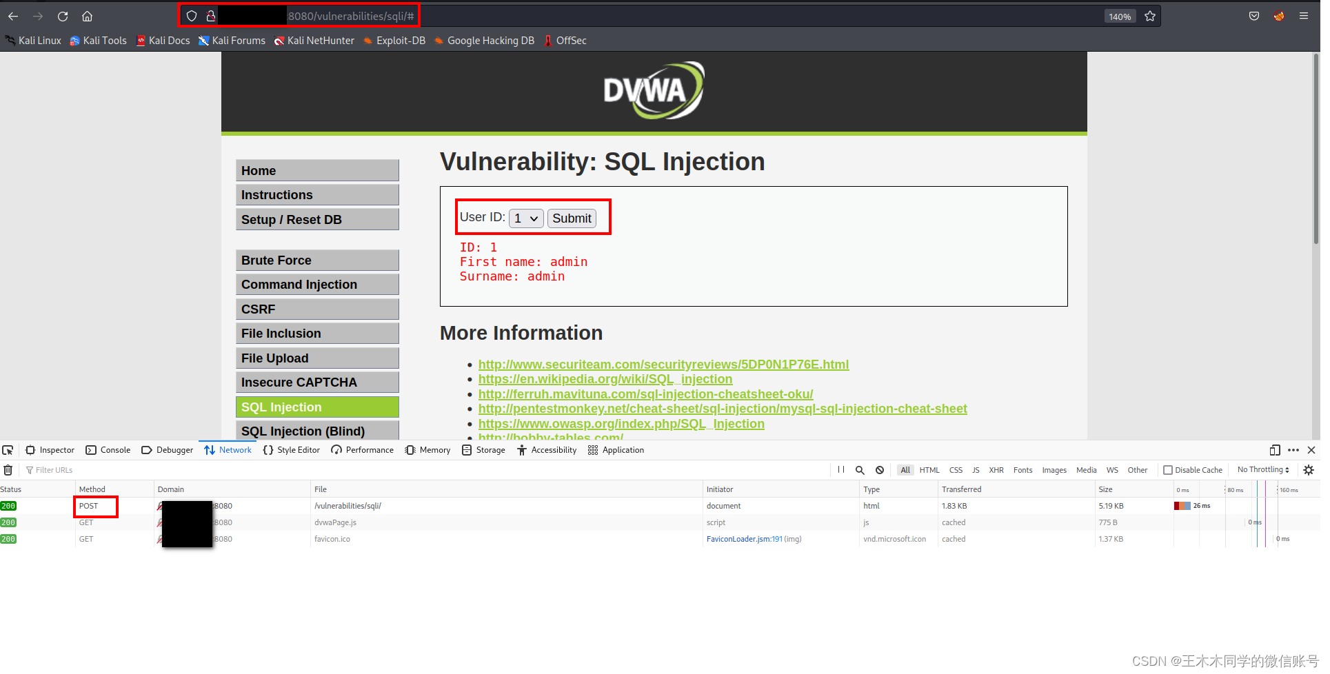Switch to the Memory tab
1330x674 pixels.
(428, 450)
